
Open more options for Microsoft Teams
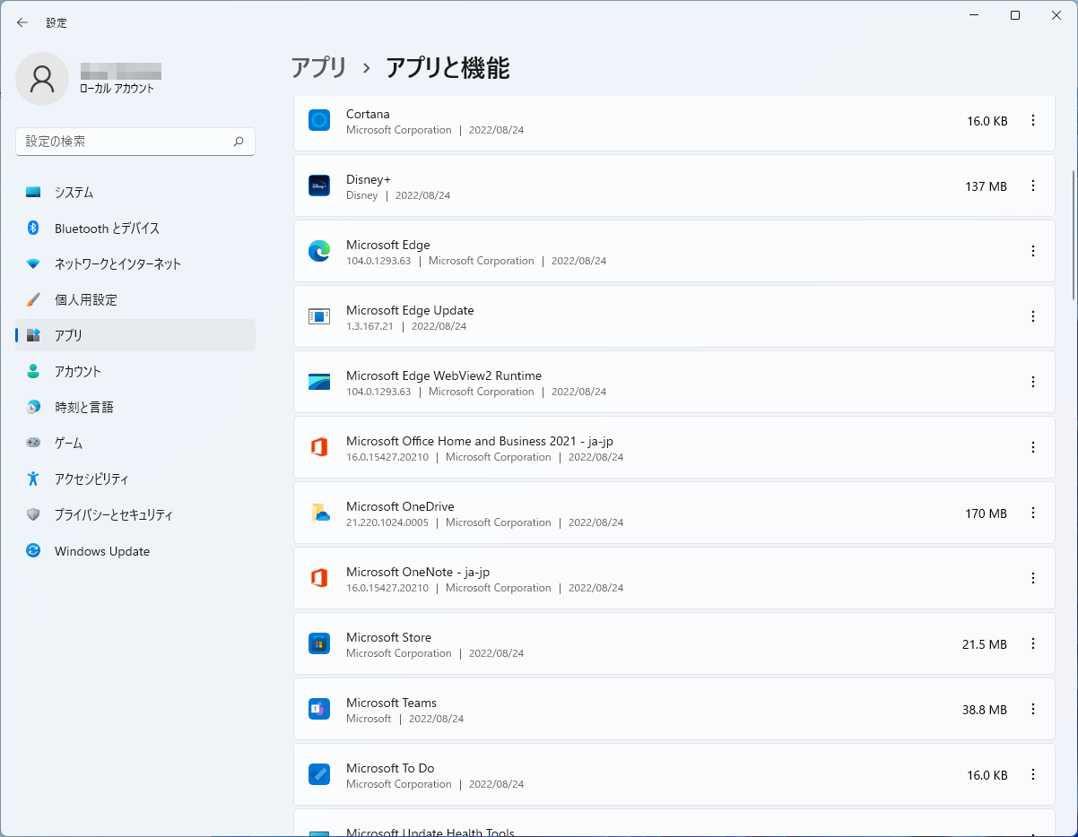click(x=1033, y=709)
